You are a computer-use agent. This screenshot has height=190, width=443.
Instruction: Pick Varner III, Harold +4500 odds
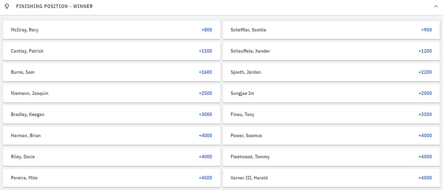331,178
